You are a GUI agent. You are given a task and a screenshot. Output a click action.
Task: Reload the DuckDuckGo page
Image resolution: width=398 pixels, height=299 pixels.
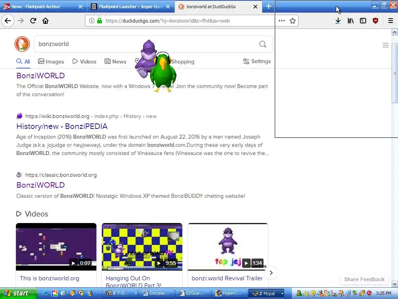pos(33,21)
